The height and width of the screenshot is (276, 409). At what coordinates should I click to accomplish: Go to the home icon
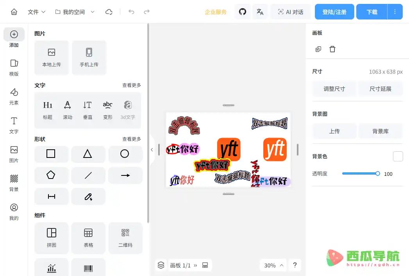point(14,12)
